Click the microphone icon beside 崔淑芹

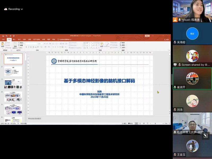175,87
